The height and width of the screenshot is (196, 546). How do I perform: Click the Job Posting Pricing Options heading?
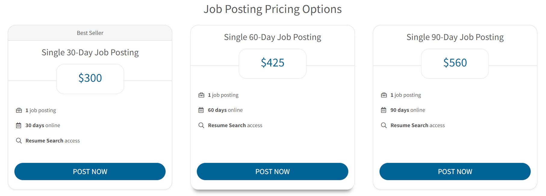(272, 9)
